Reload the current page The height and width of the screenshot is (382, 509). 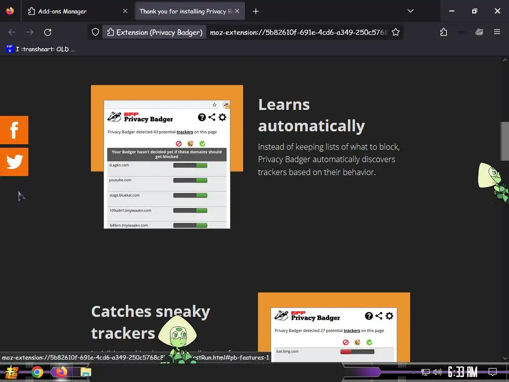coord(48,32)
